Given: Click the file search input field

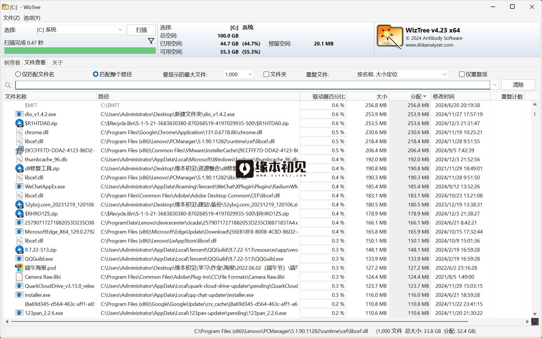Looking at the screenshot, I should [253, 85].
